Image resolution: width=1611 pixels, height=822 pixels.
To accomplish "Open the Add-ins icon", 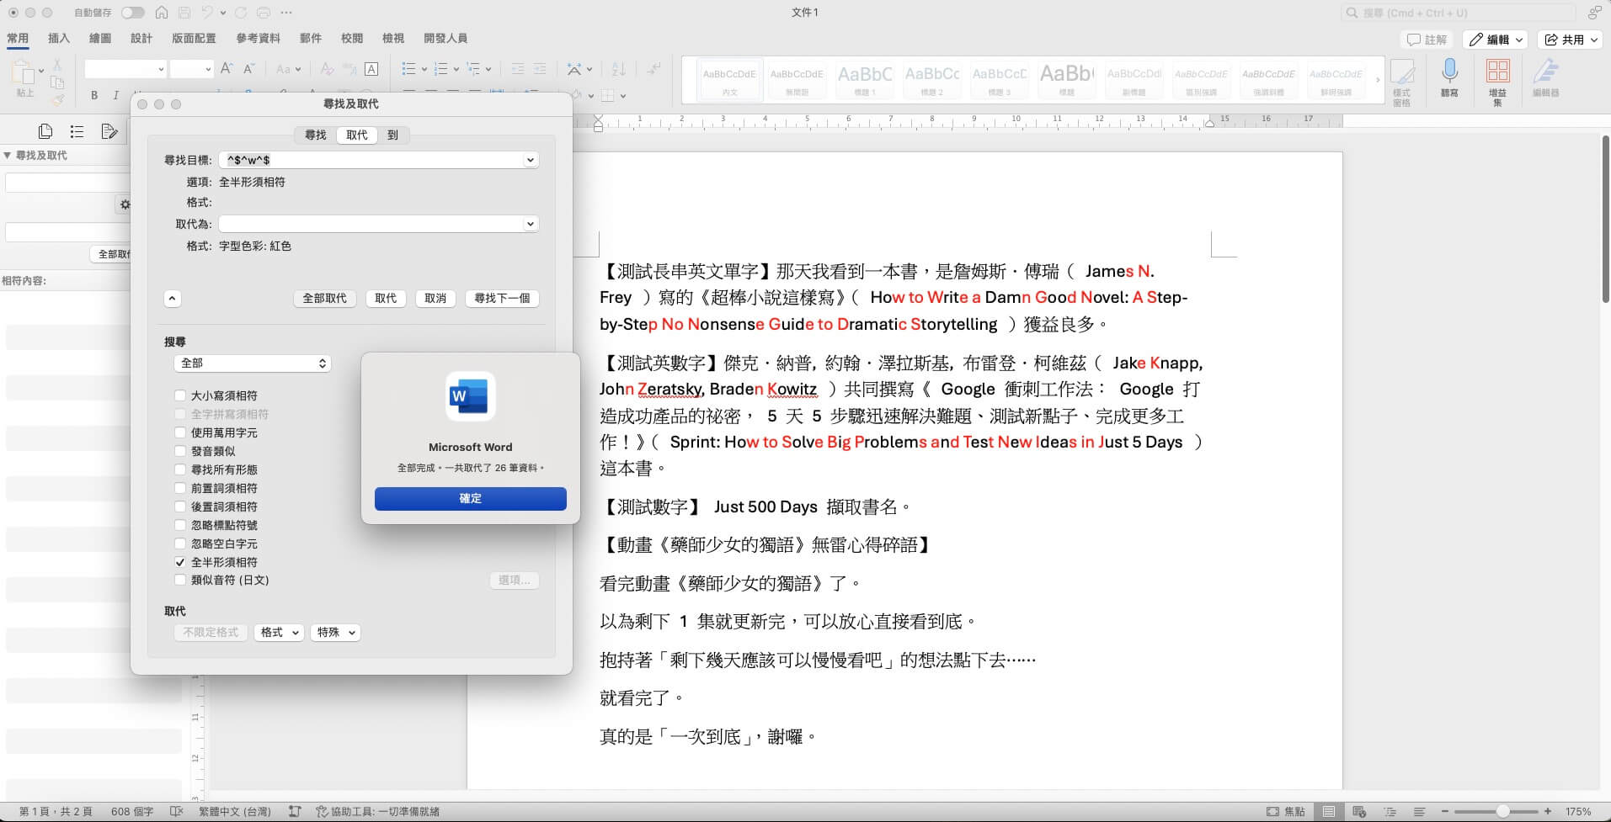I will pyautogui.click(x=1497, y=71).
